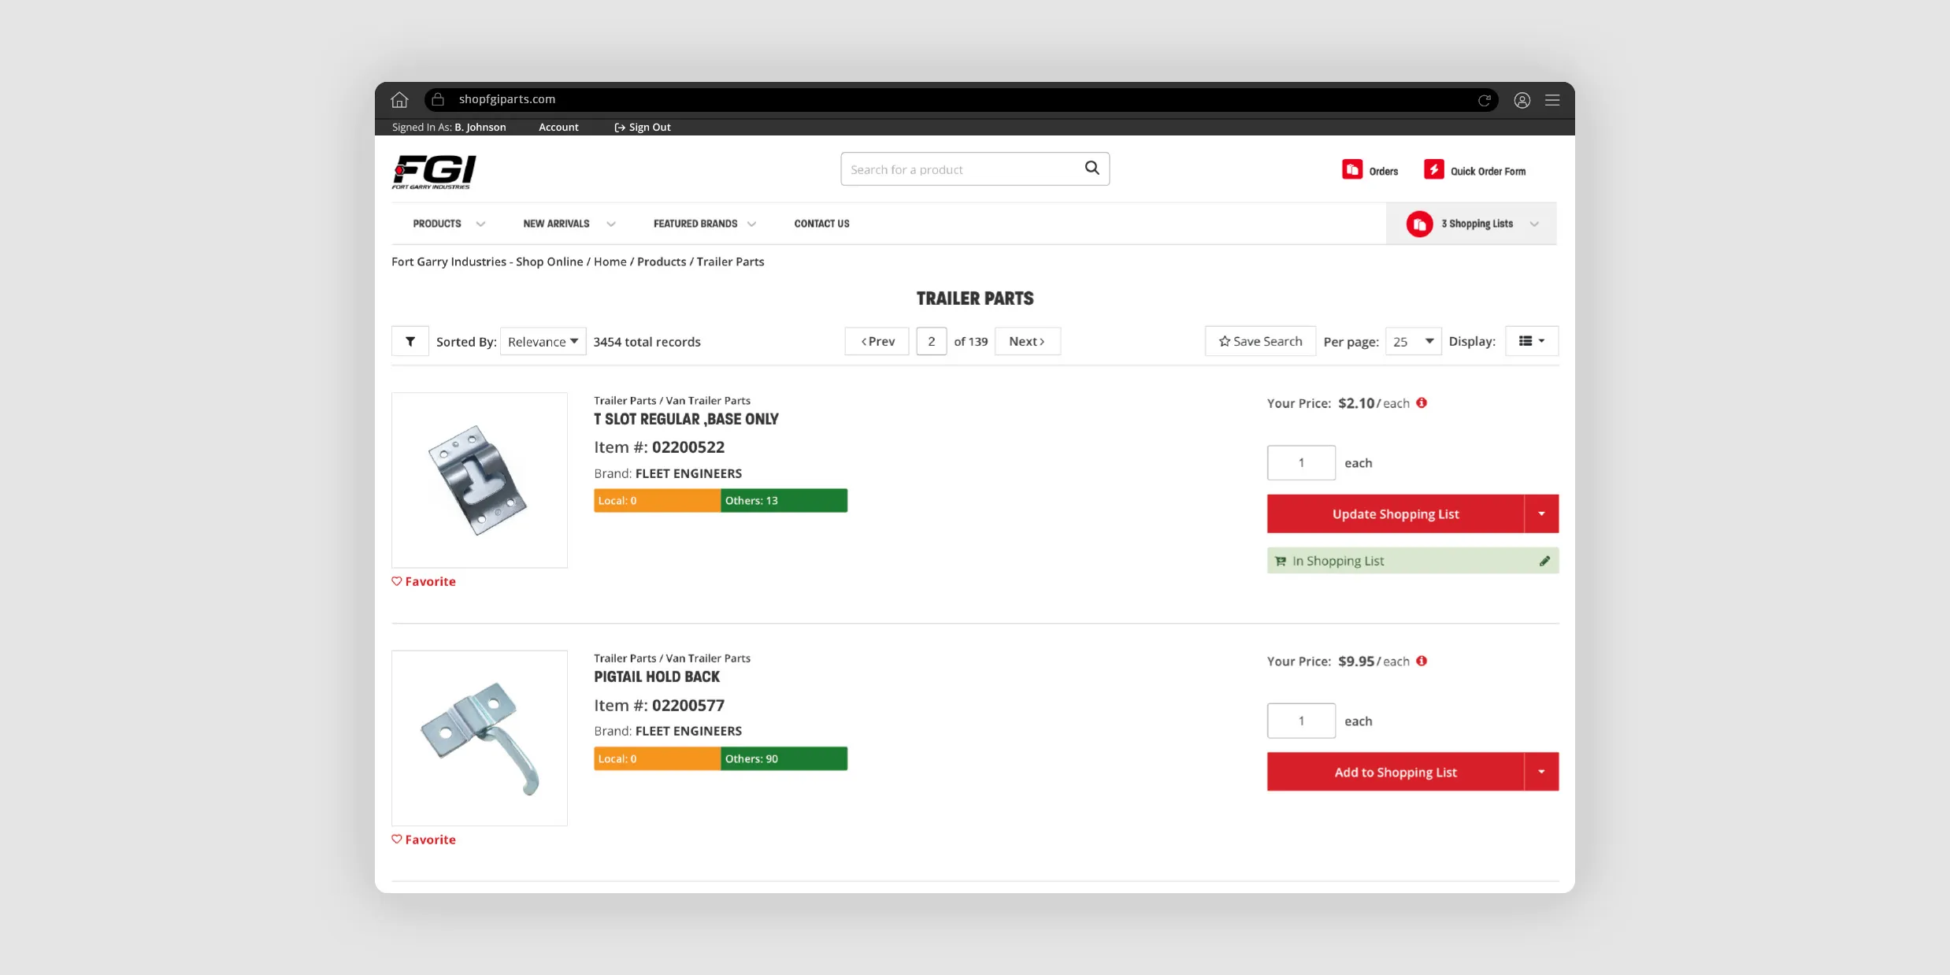Expand Add to Shopping List arrow dropdown
The height and width of the screenshot is (975, 1950).
coord(1541,772)
